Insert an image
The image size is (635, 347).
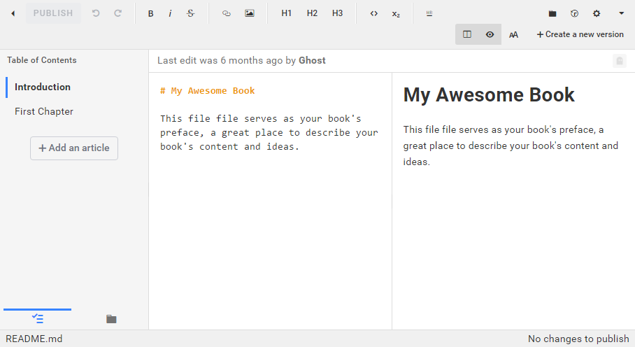[x=250, y=13]
